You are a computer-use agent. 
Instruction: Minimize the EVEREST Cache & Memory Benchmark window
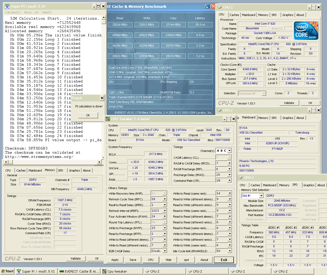207,7
